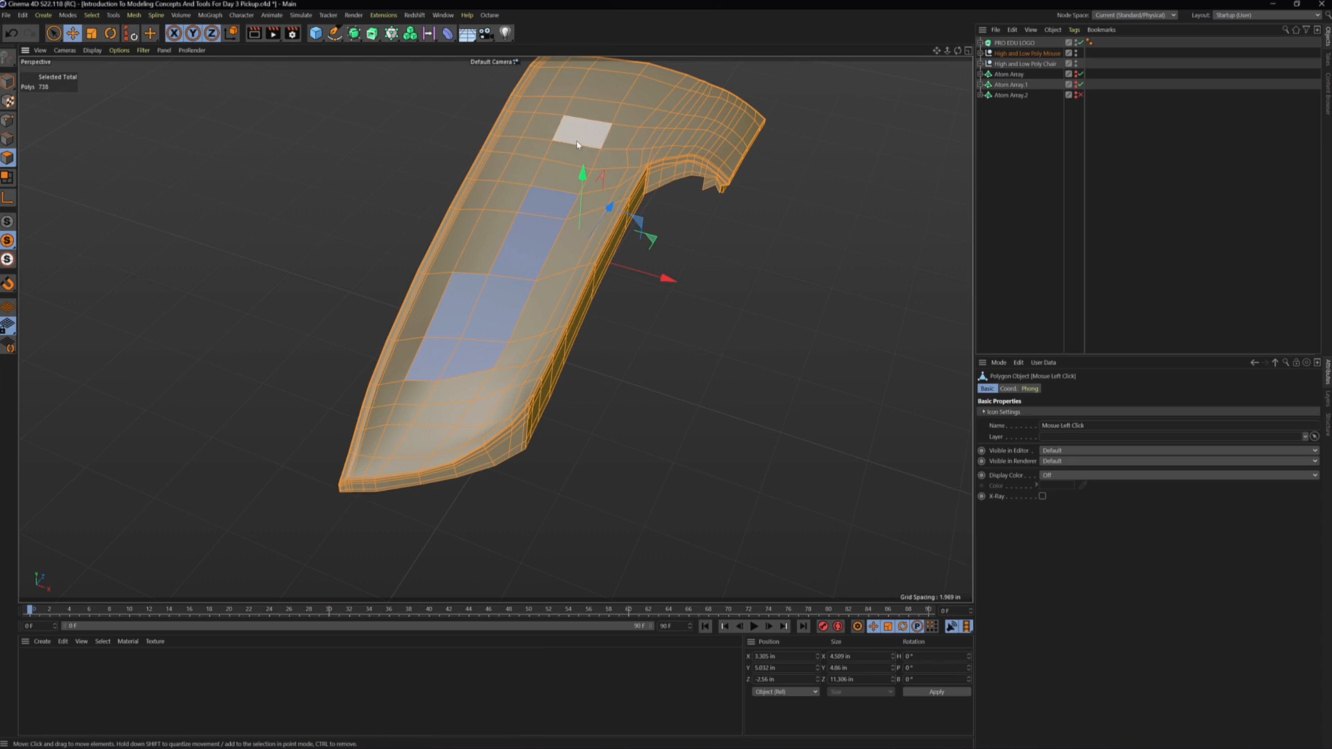Open Visible in Renderer dropdown
This screenshot has width=1332, height=749.
tap(1179, 461)
